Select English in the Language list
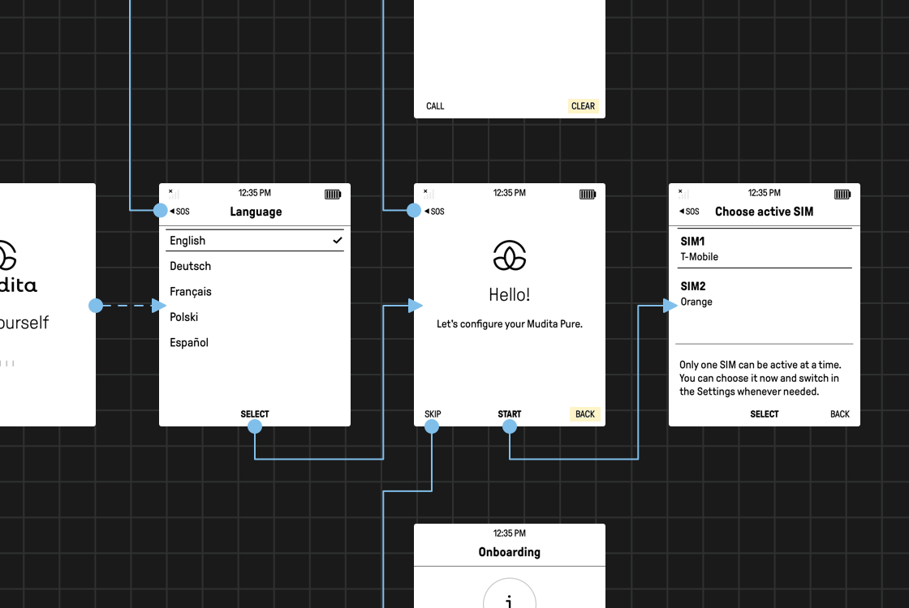This screenshot has width=909, height=608. pyautogui.click(x=255, y=240)
